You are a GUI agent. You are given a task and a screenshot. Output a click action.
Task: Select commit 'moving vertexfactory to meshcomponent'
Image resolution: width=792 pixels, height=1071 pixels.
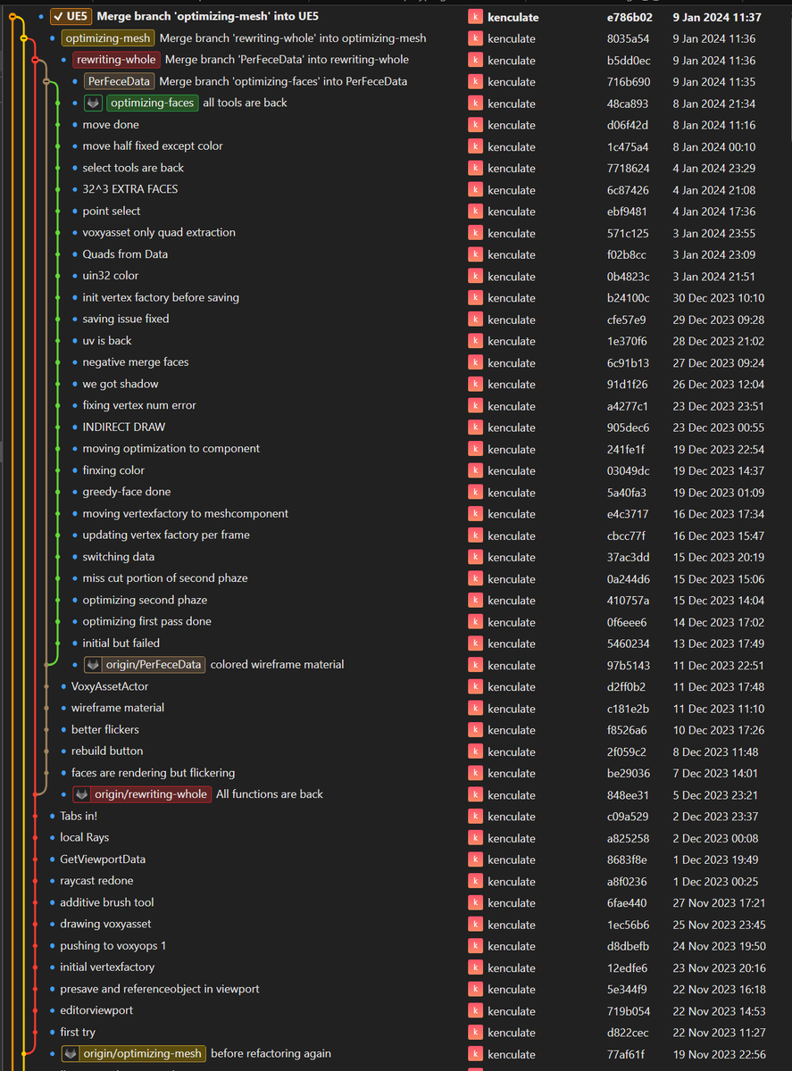click(186, 513)
